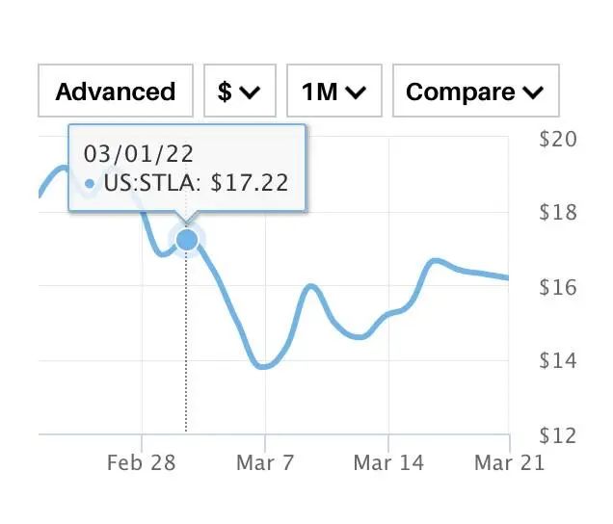
Task: Click the highlighted data point marker on the line
Action: coord(187,239)
